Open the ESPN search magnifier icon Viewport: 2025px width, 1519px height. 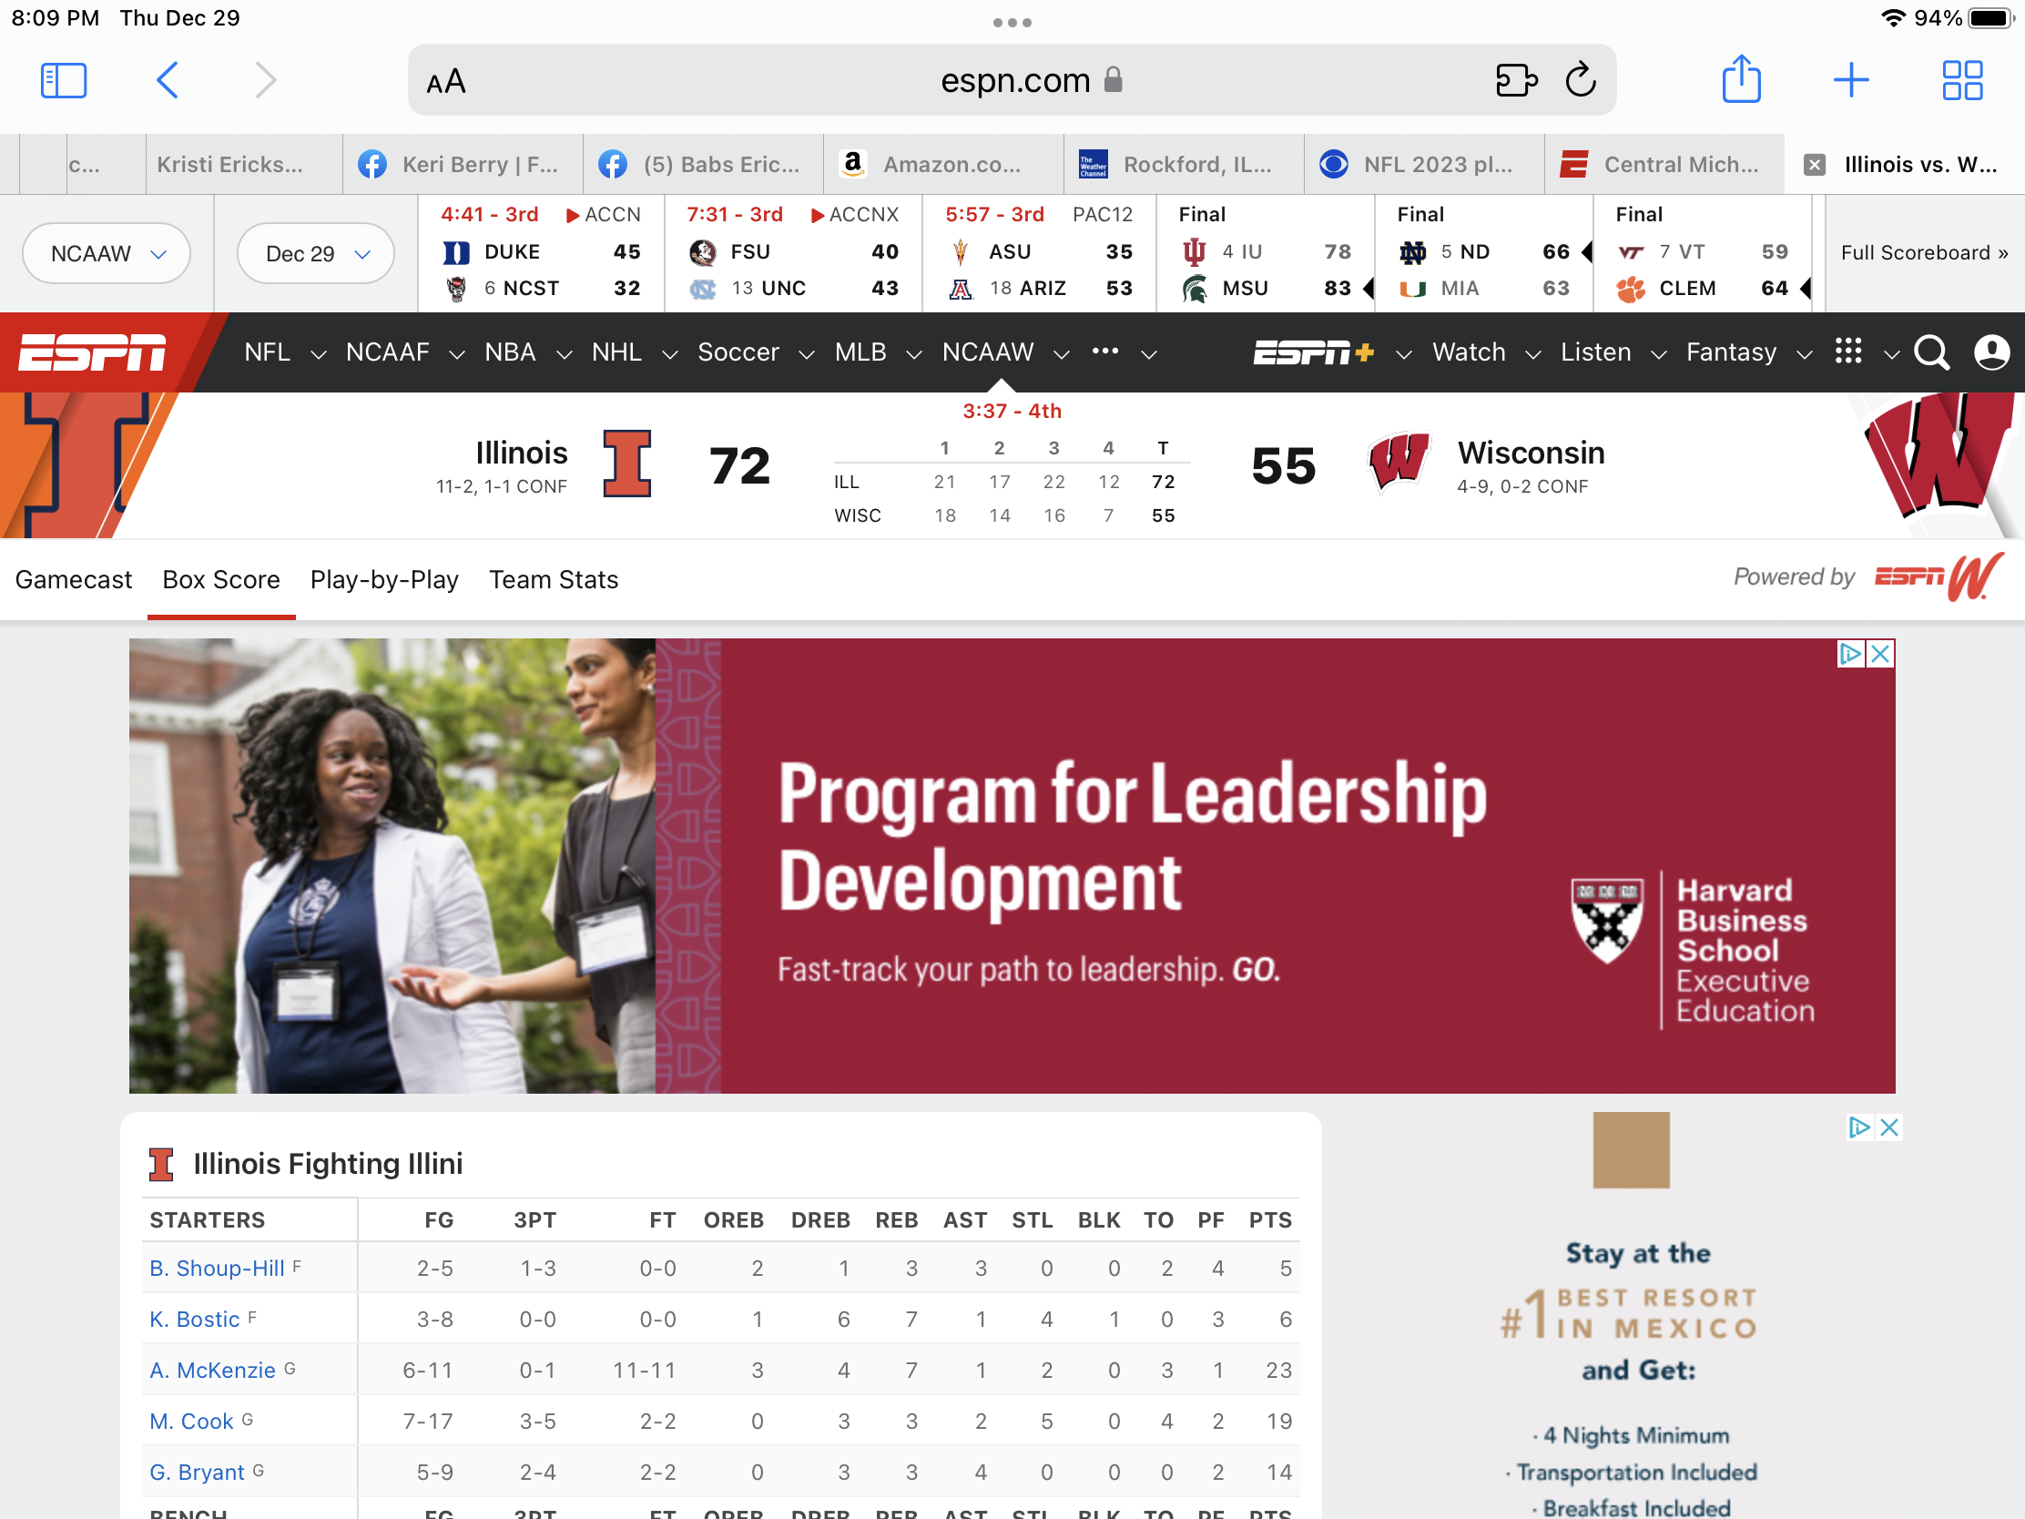1930,352
